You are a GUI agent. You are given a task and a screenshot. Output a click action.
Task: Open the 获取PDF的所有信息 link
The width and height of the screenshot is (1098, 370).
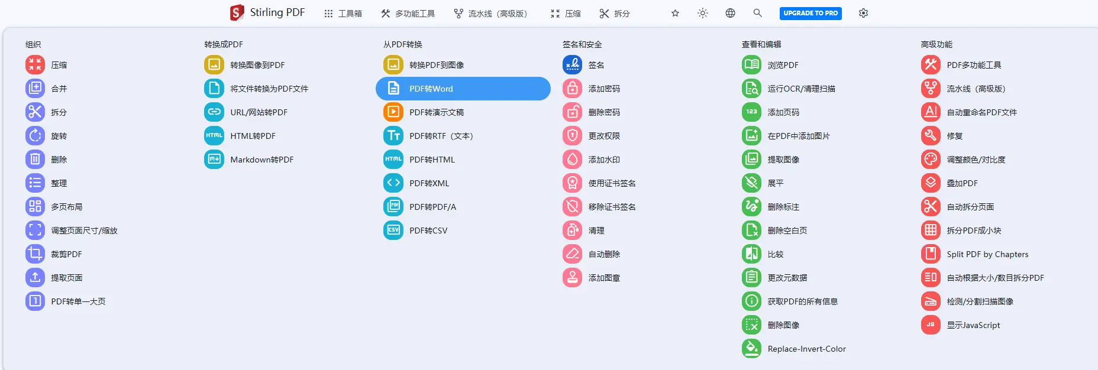point(803,301)
